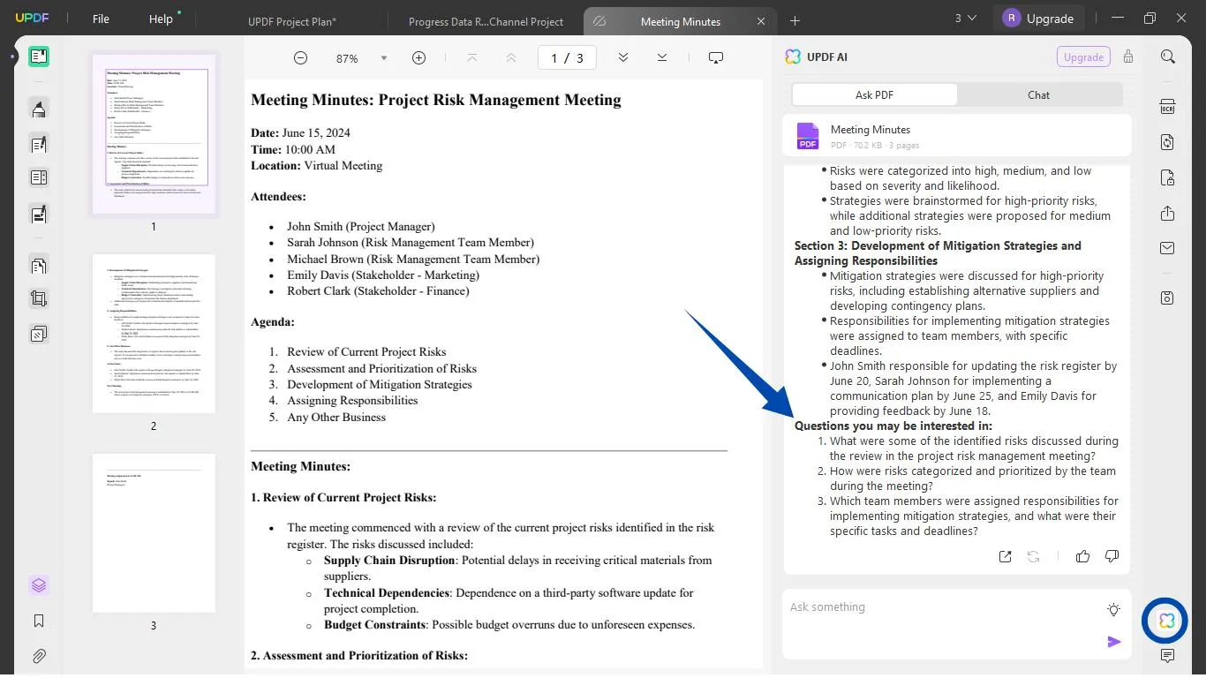Viewport: 1206px width, 678px height.
Task: Open the Comment highlighter tool
Action: tap(39, 109)
